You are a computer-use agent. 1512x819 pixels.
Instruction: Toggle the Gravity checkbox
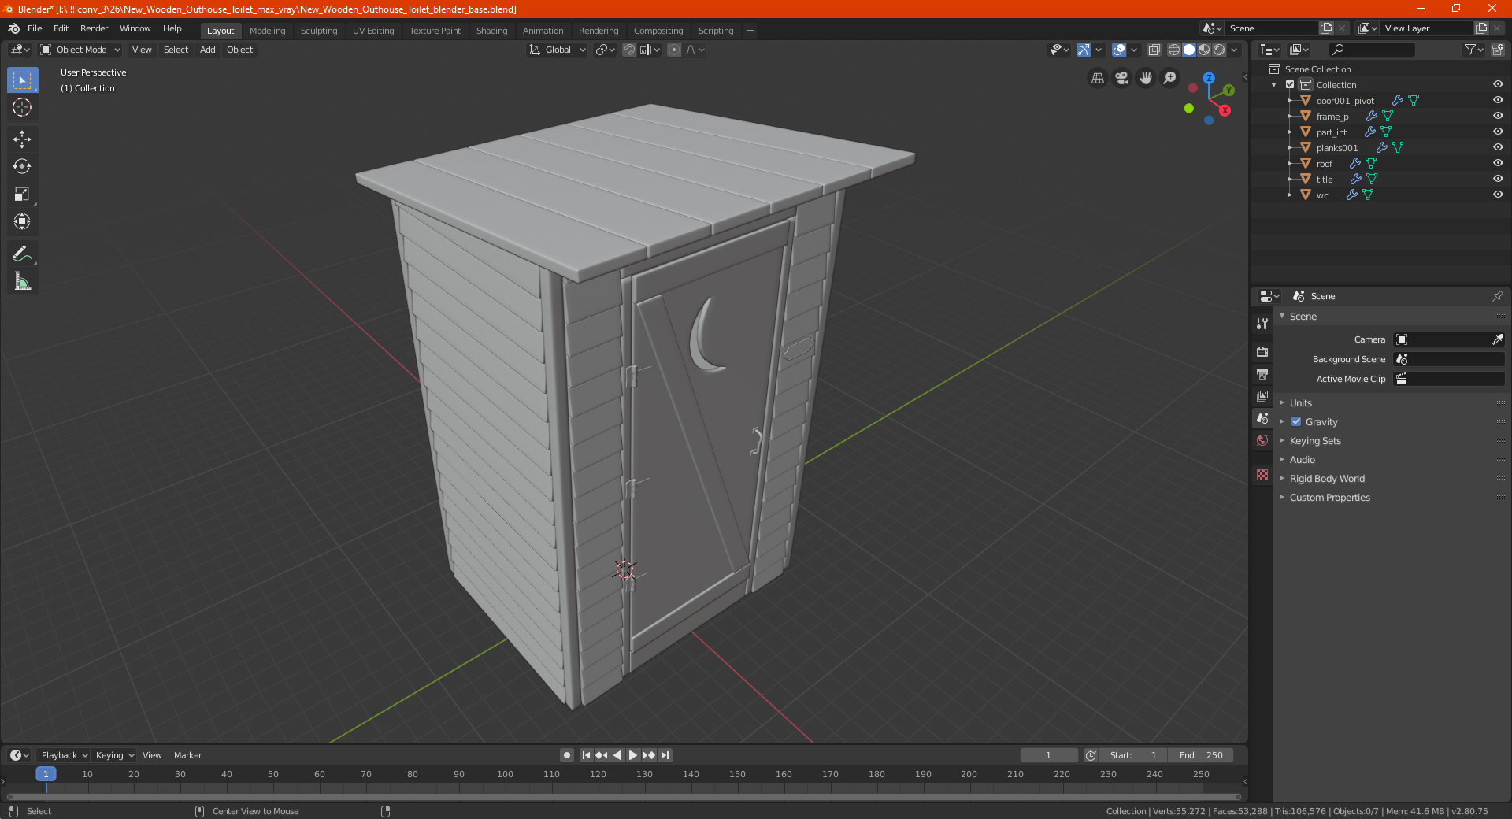pyautogui.click(x=1296, y=422)
